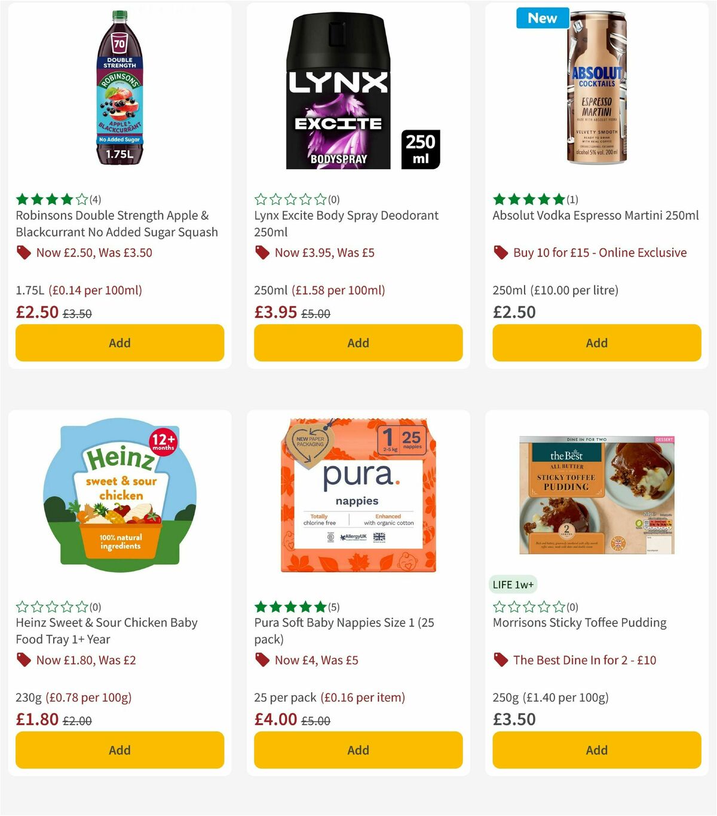Click the offer tag icon beside Heinz price drop
This screenshot has width=717, height=816.
[x=23, y=660]
